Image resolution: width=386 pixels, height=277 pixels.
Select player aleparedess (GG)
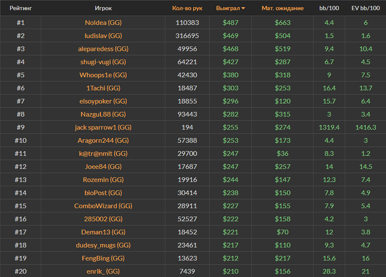pyautogui.click(x=103, y=49)
